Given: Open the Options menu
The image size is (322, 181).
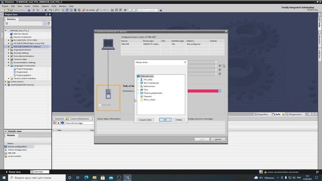Looking at the screenshot, I should (45, 6).
